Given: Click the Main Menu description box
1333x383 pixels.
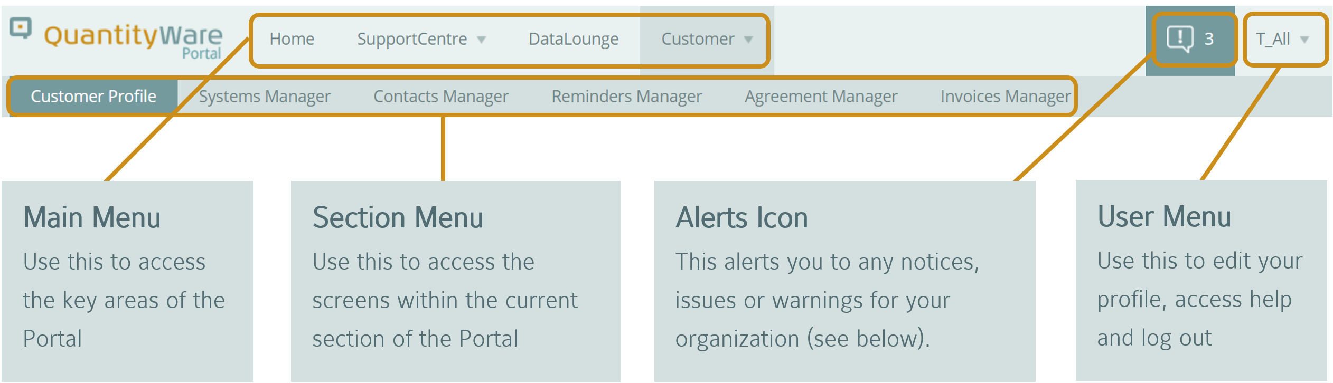Looking at the screenshot, I should pos(127,281).
